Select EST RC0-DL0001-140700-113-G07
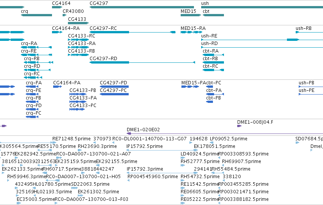 click(x=113, y=143)
